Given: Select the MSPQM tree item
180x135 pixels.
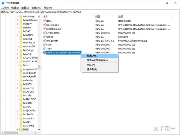Looking at the screenshot, I should (28, 103).
